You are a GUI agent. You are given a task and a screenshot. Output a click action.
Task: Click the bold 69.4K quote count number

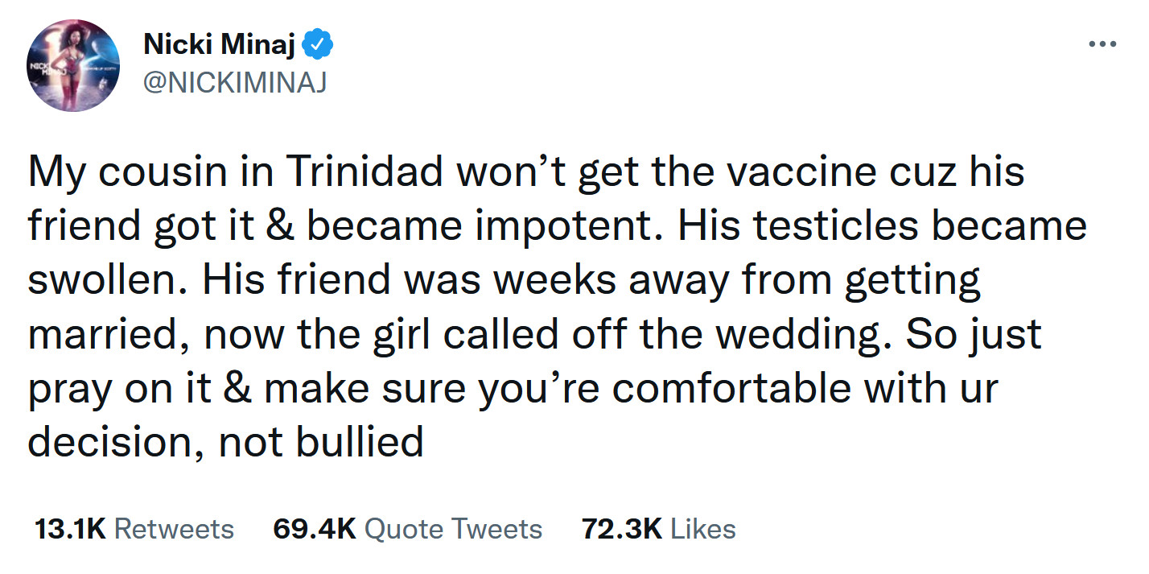tap(315, 529)
